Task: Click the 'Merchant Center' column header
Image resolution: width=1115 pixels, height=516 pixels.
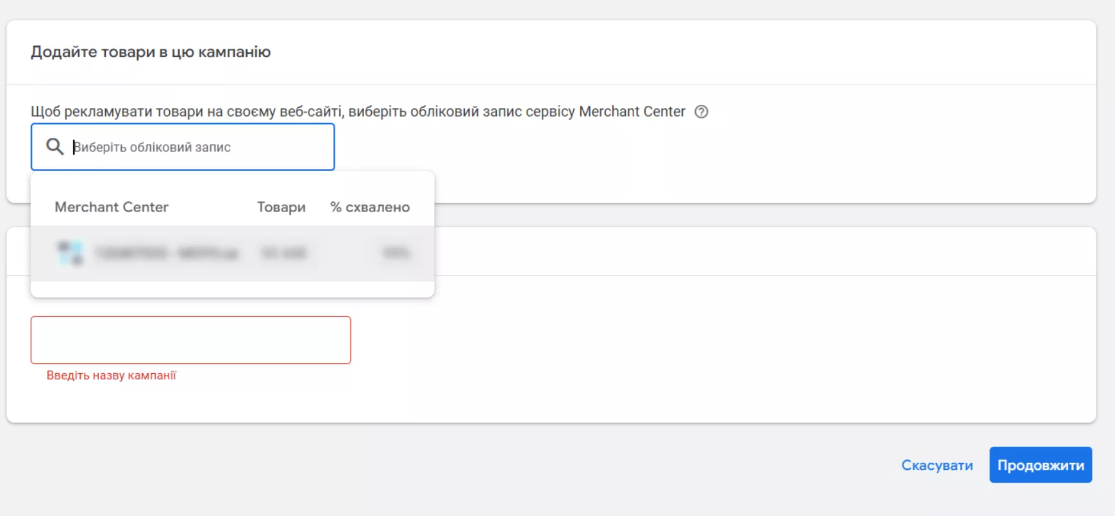Action: pyautogui.click(x=112, y=207)
